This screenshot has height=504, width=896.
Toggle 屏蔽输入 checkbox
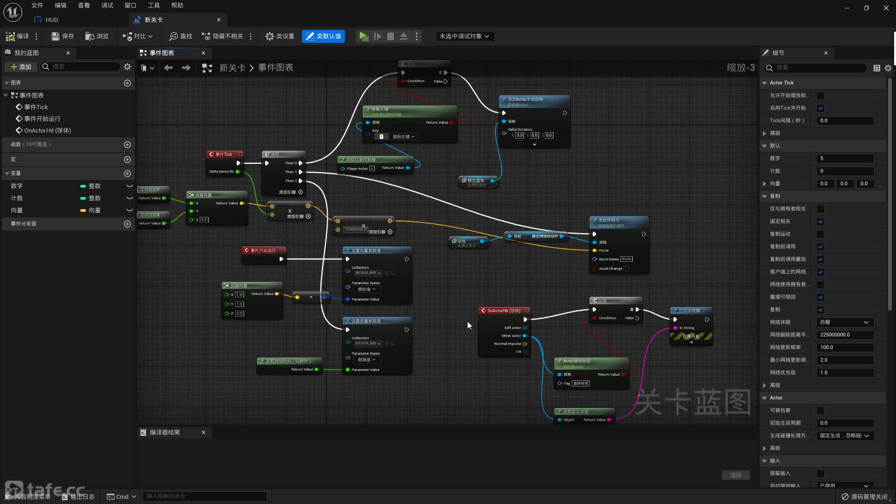click(x=820, y=474)
